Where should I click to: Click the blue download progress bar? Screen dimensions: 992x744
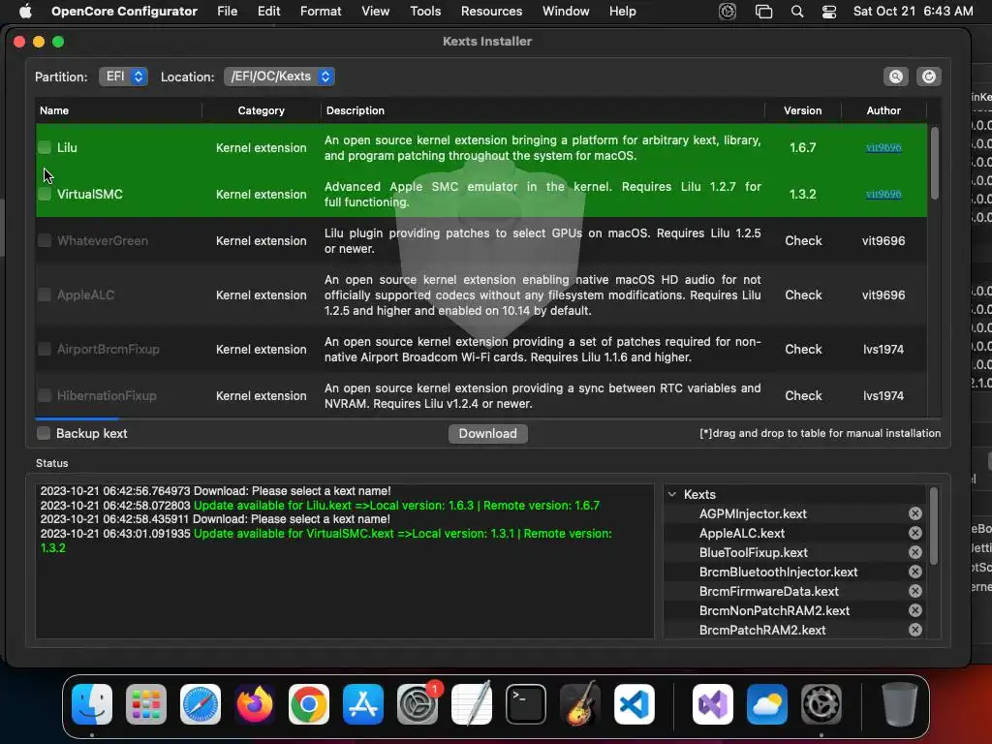click(x=77, y=418)
